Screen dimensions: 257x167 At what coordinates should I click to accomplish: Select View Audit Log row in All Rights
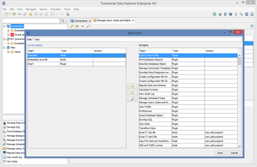[x=188, y=94]
